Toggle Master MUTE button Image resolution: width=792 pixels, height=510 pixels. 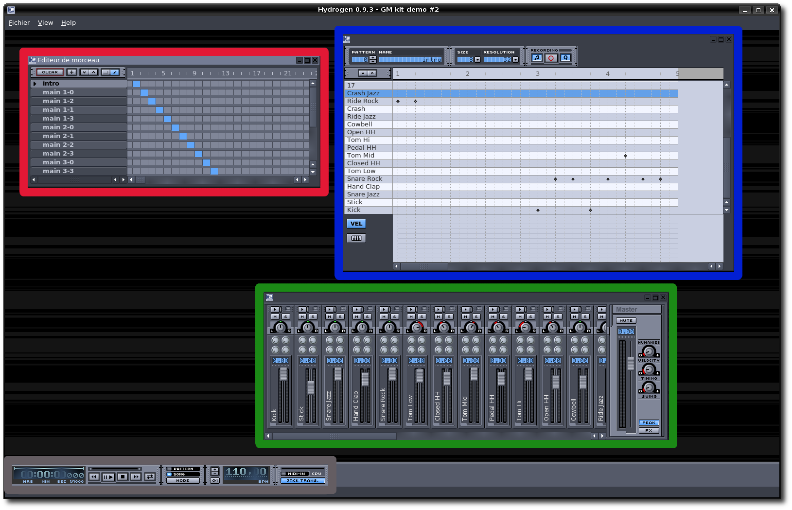pyautogui.click(x=626, y=320)
